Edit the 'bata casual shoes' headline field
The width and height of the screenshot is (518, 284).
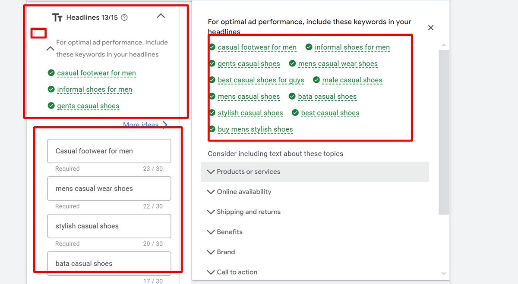coord(109,263)
